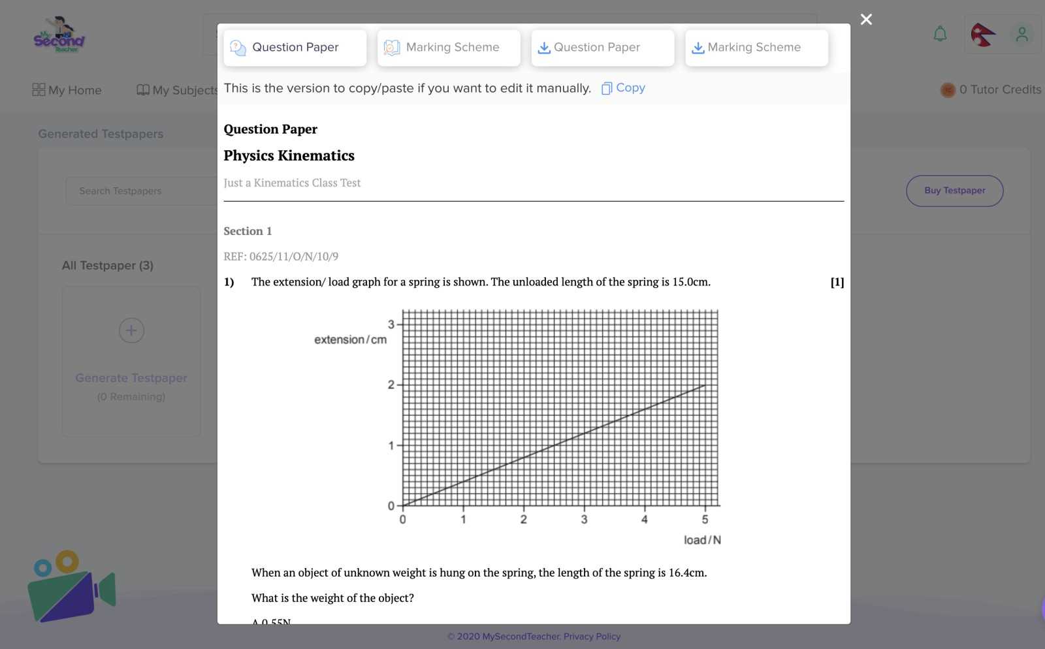
Task: Focus the Search Testpapers field
Action: click(141, 191)
